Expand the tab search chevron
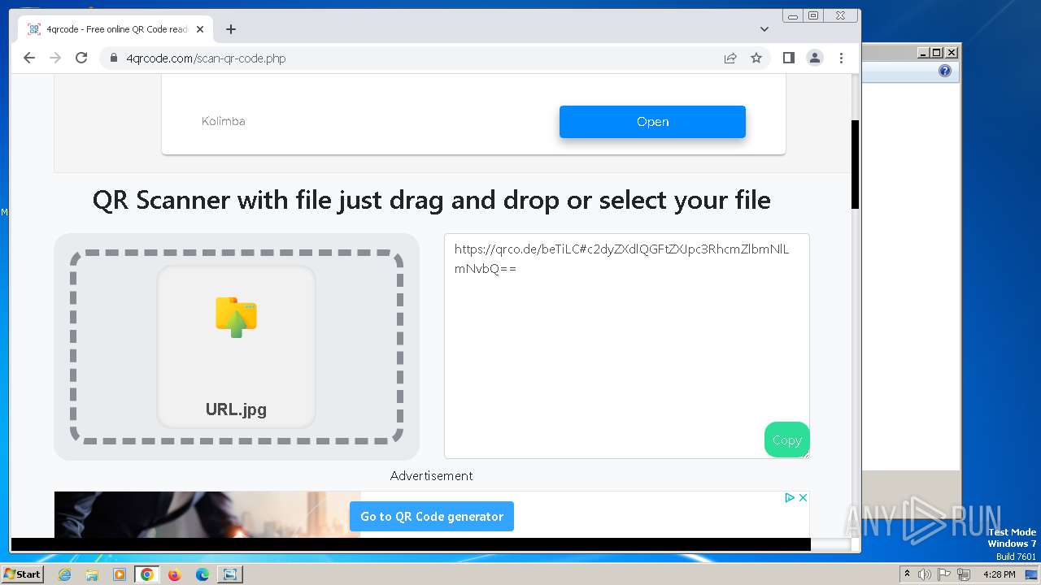Image resolution: width=1041 pixels, height=585 pixels. 764,29
